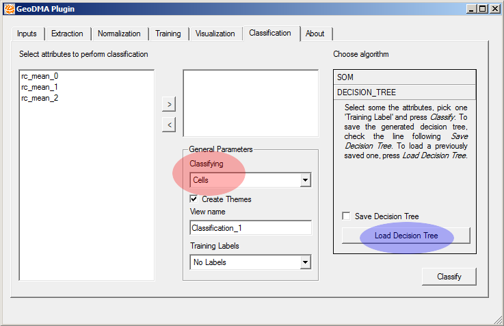Expand the Training Labels dropdown
504x326 pixels.
tap(250, 262)
